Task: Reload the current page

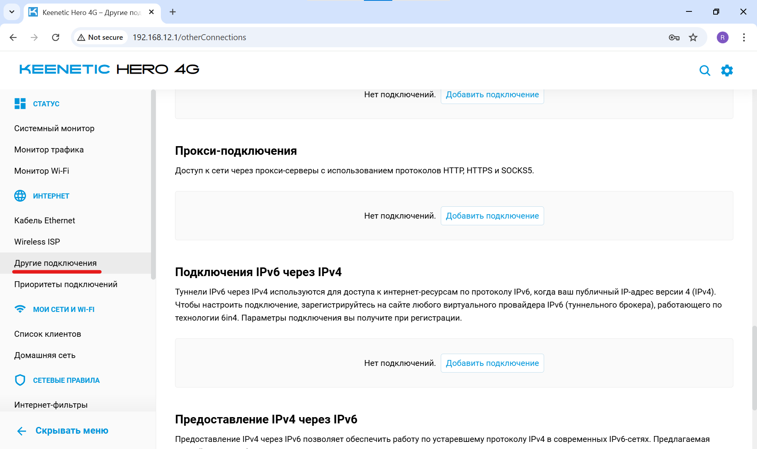Action: [x=56, y=37]
